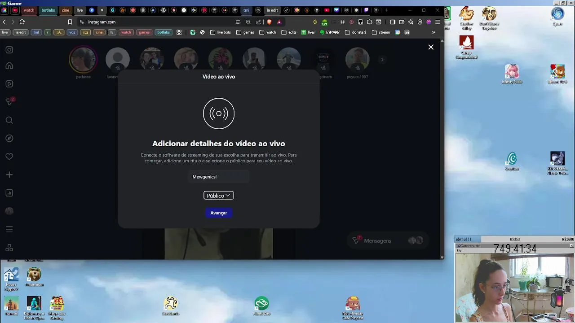575x323 pixels.
Task: Open Brave wallet icon in toolbar
Action: click(x=402, y=22)
